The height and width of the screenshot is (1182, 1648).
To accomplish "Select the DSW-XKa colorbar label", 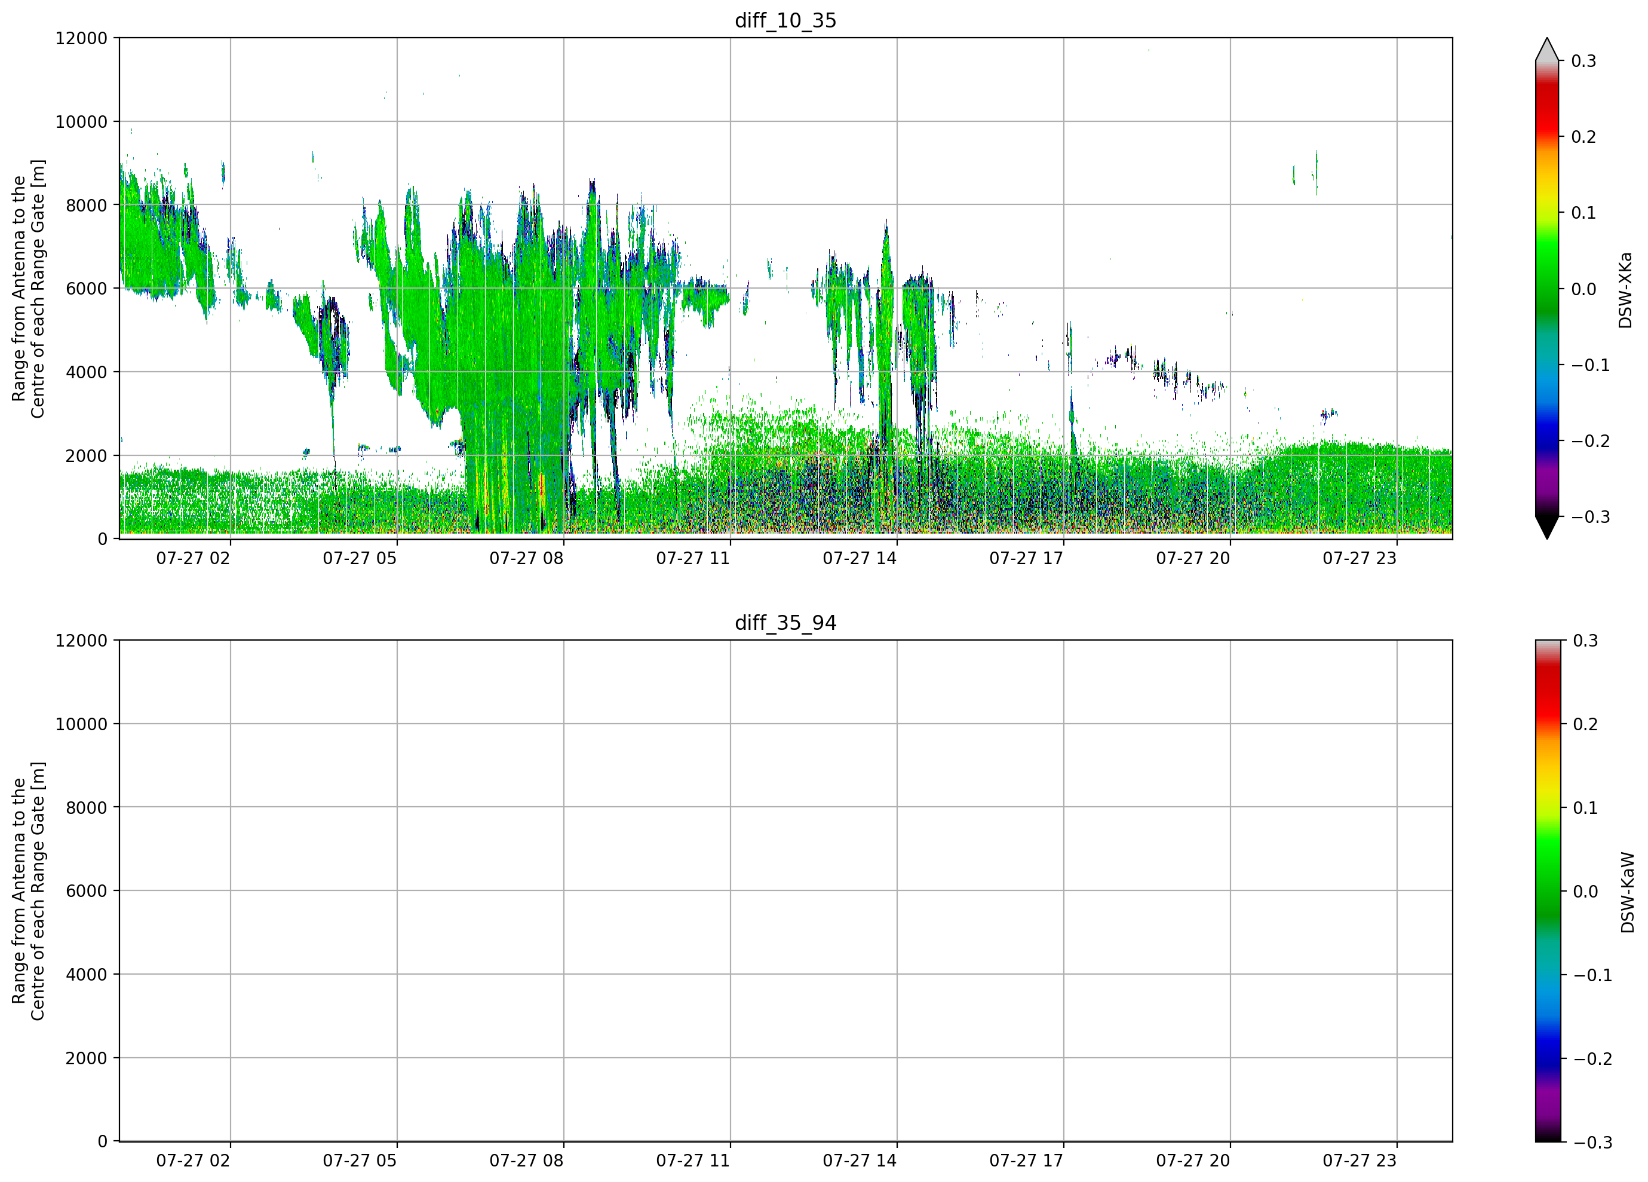I will [1625, 290].
